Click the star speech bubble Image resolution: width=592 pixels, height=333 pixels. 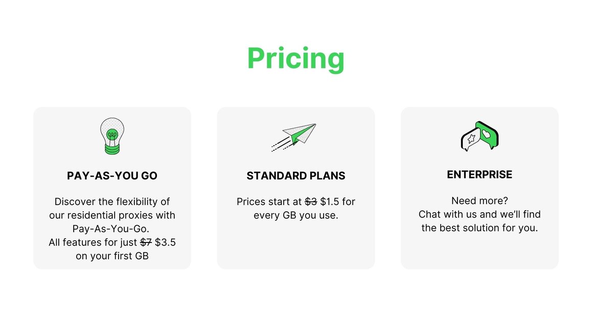[x=470, y=140]
